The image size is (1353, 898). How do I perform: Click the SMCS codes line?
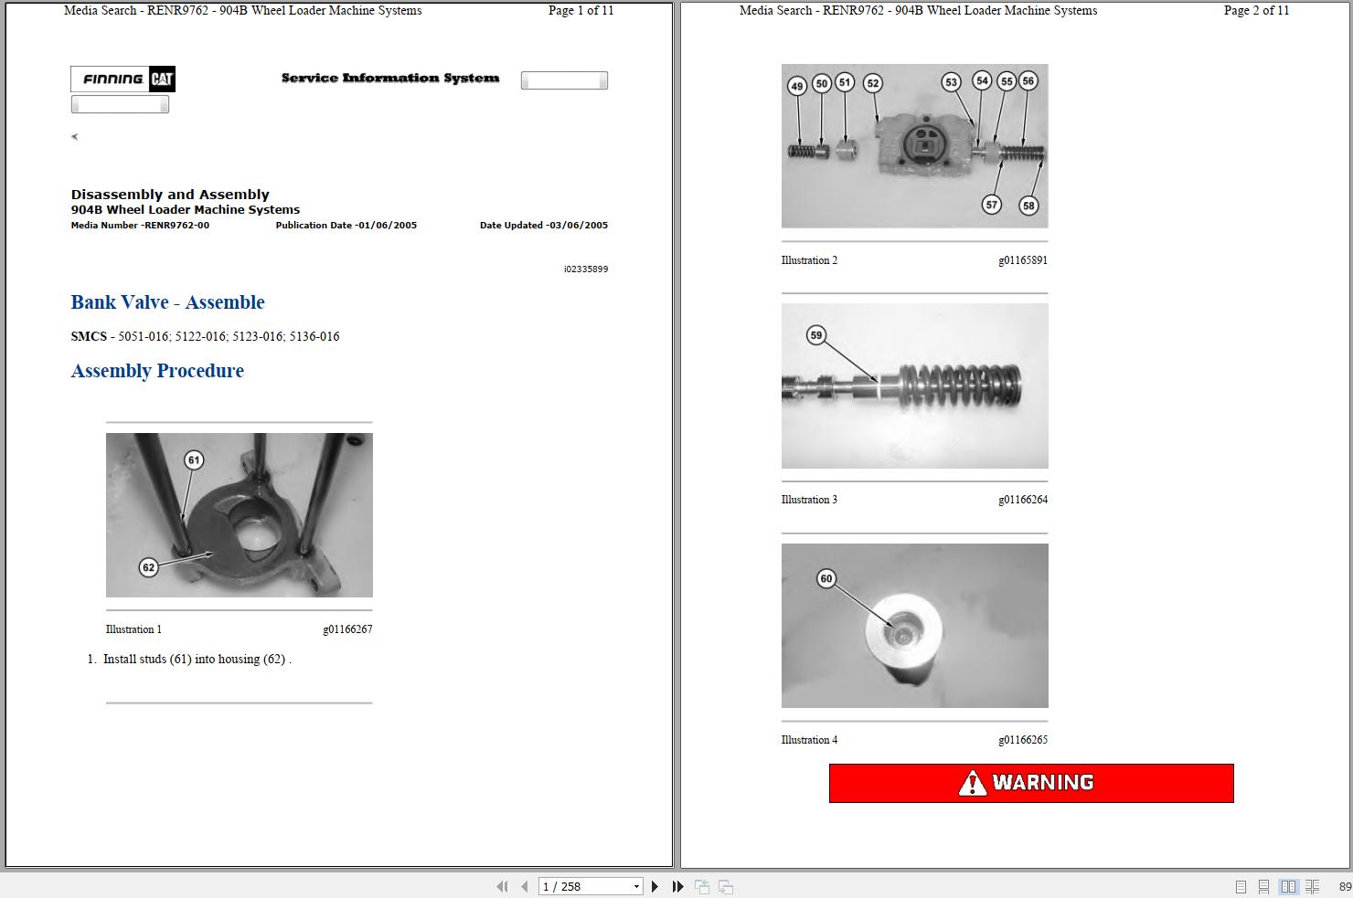(x=206, y=336)
